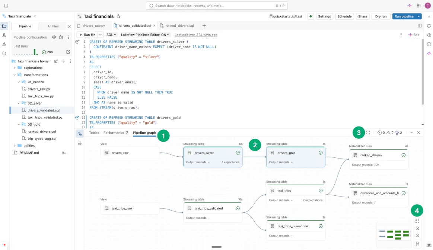Image resolution: width=433 pixels, height=250 pixels.
Task: Click the Schedule button
Action: 344,16
